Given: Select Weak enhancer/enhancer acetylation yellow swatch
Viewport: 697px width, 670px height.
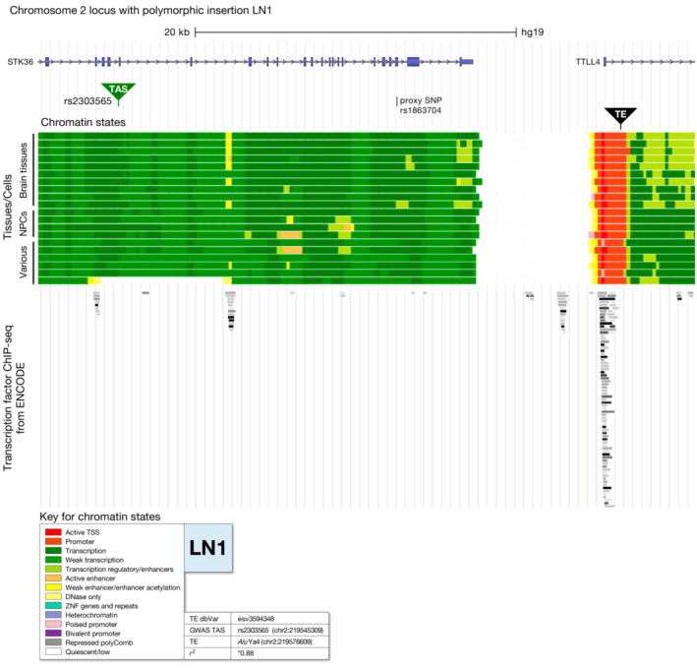Looking at the screenshot, I should (53, 587).
